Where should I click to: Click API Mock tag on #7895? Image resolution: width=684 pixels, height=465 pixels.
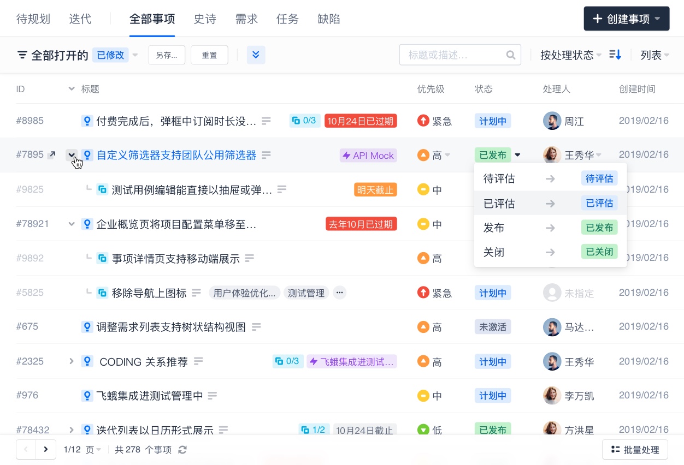[368, 156]
